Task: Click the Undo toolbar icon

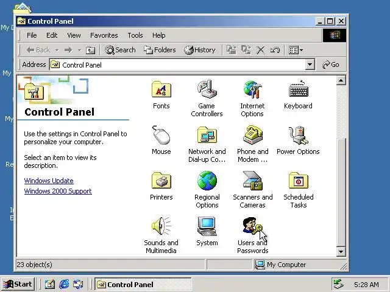Action: pos(275,50)
